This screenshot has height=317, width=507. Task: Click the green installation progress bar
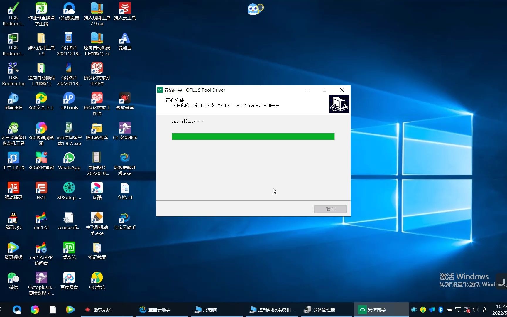pyautogui.click(x=253, y=136)
